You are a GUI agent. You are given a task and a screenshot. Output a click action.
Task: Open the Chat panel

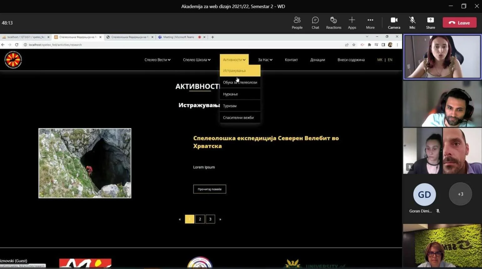[x=315, y=23]
